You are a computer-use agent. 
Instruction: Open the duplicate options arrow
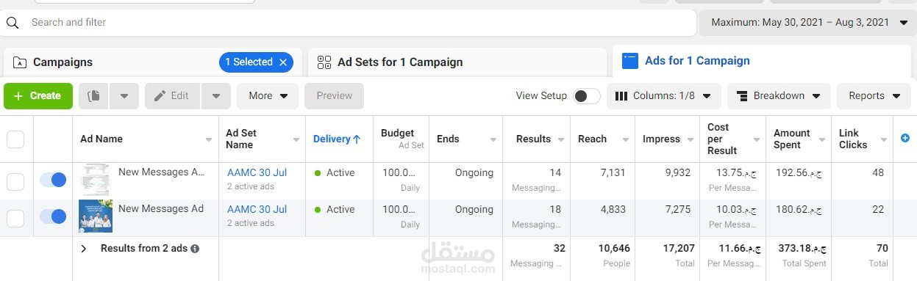pos(124,95)
